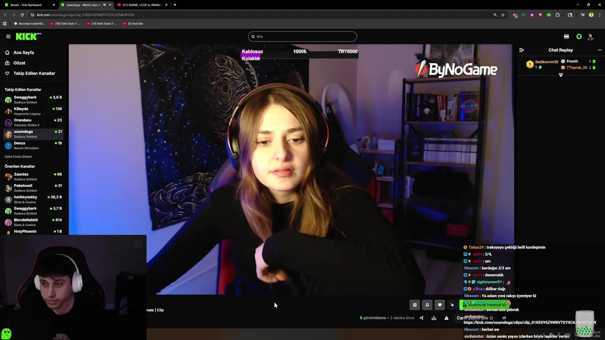The width and height of the screenshot is (605, 340).
Task: Open Zaontez recommended channel
Action: click(x=33, y=177)
